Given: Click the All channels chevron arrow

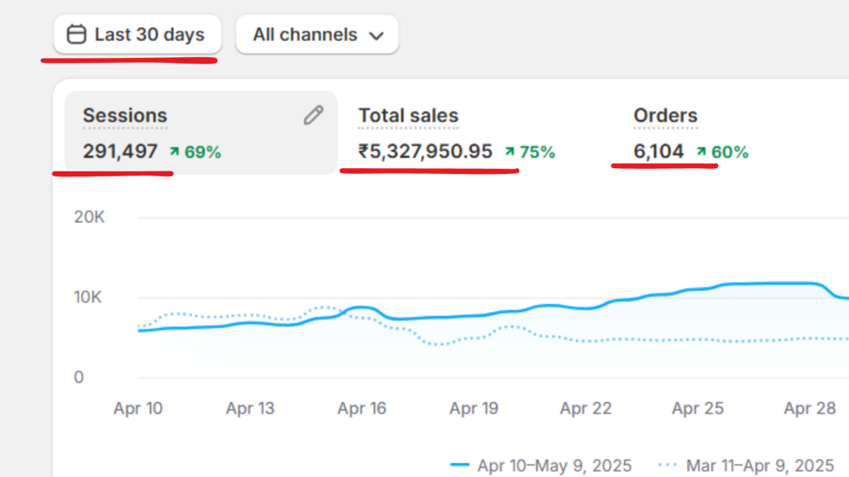Looking at the screenshot, I should tap(376, 36).
